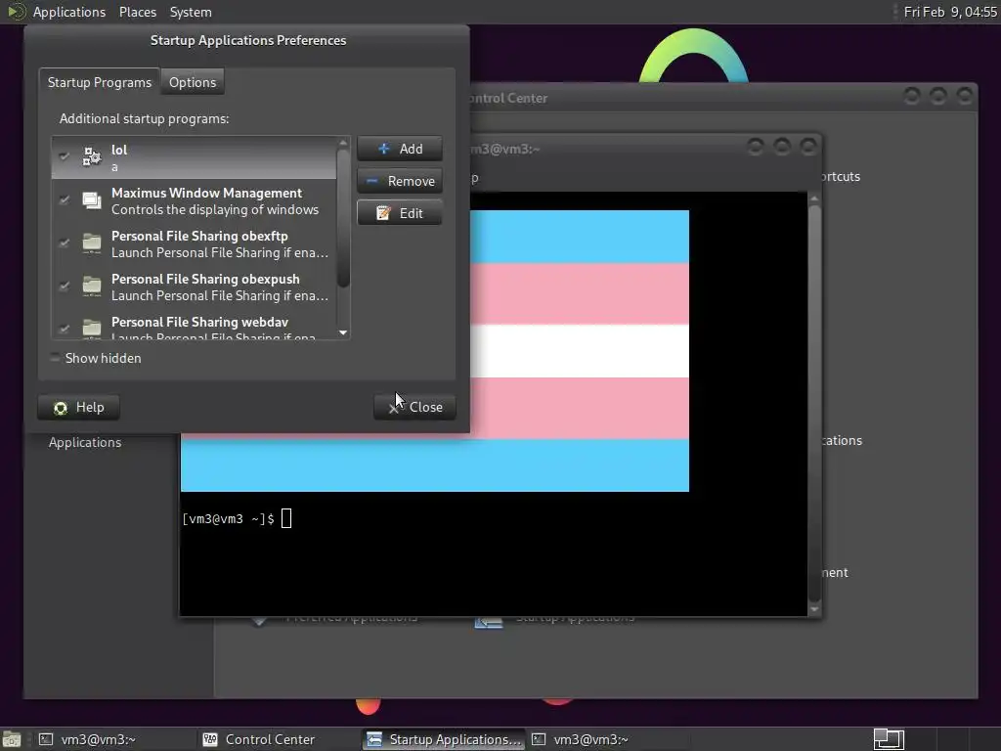Toggle Maximus Window Management checkbox
Screen dimensions: 1001x751
(x=64, y=199)
